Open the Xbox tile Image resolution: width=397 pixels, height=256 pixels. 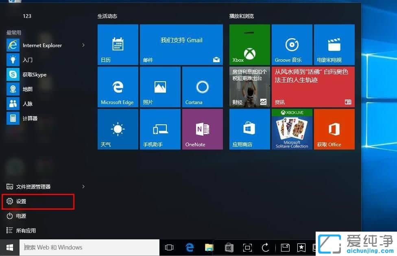249,45
